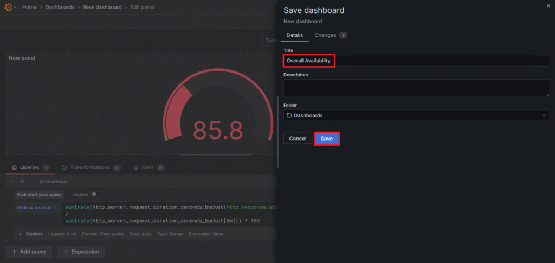
Task: Click the Description text area
Action: click(416, 88)
